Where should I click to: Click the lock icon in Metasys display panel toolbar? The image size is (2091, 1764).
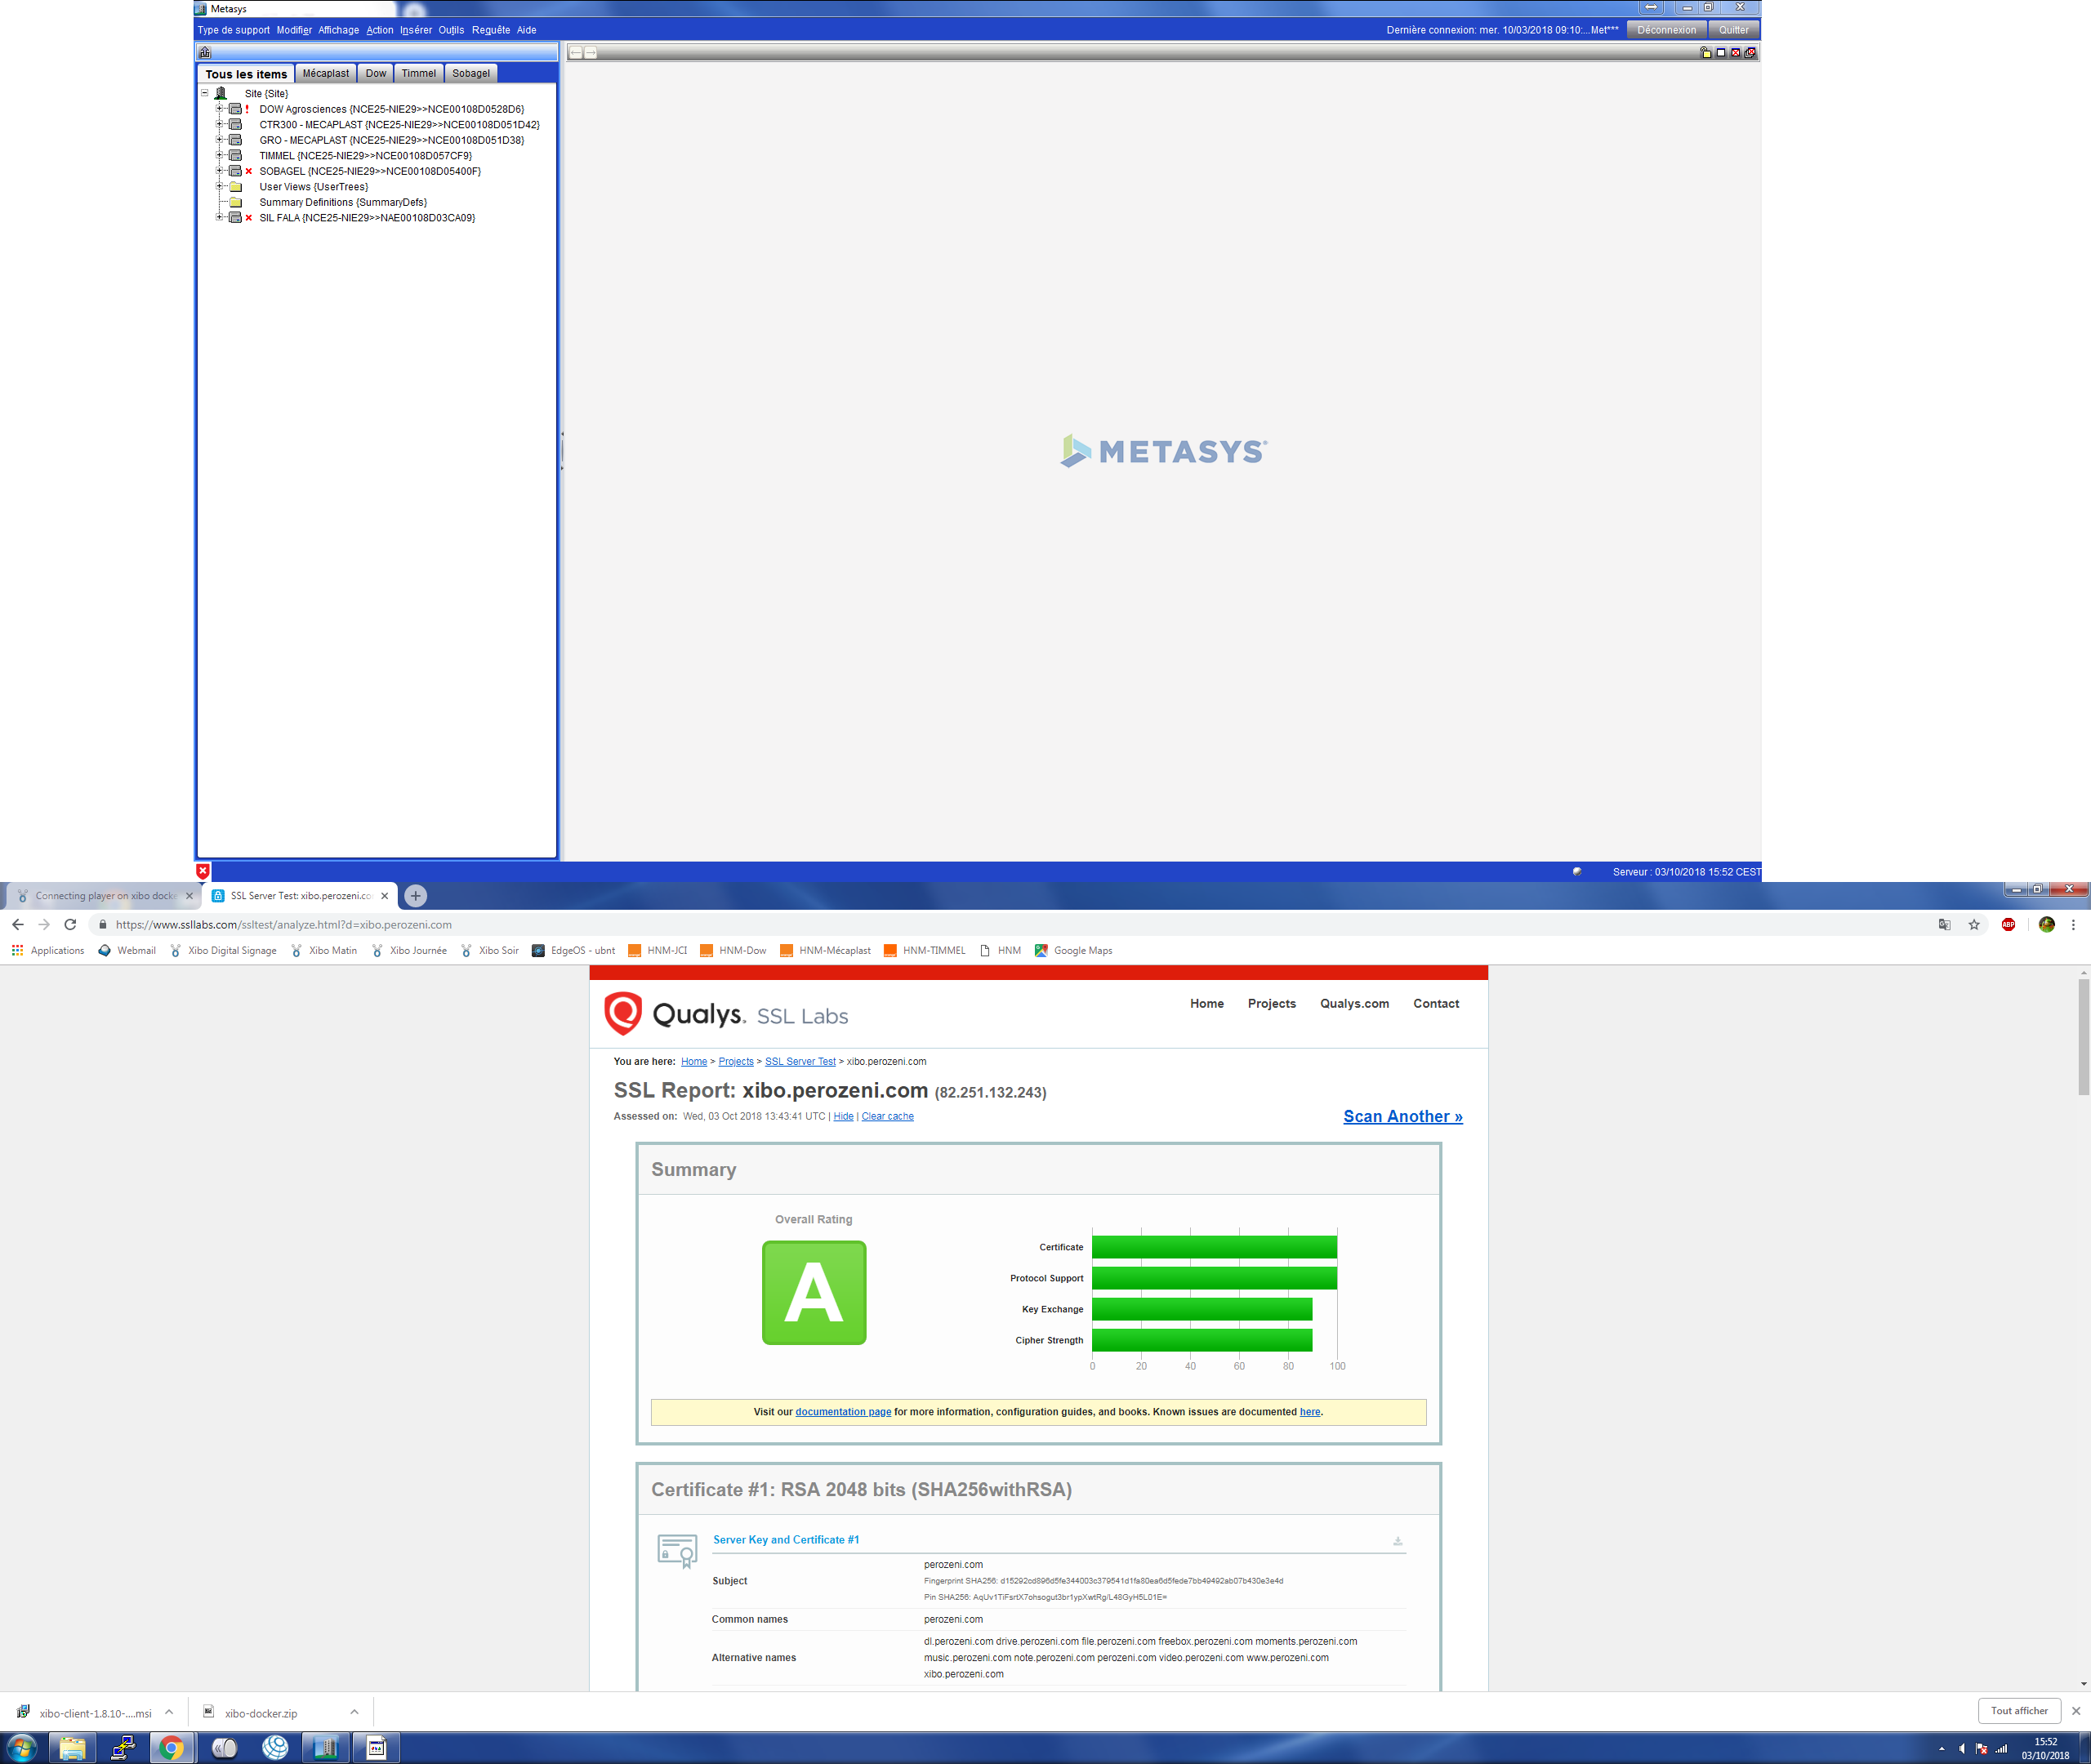click(1705, 52)
